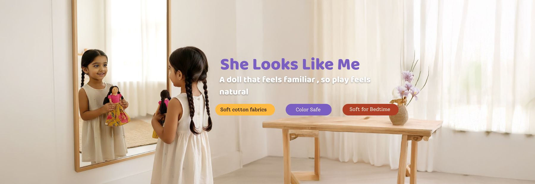
Task: Click the wooden table top
Action: pos(352,125)
